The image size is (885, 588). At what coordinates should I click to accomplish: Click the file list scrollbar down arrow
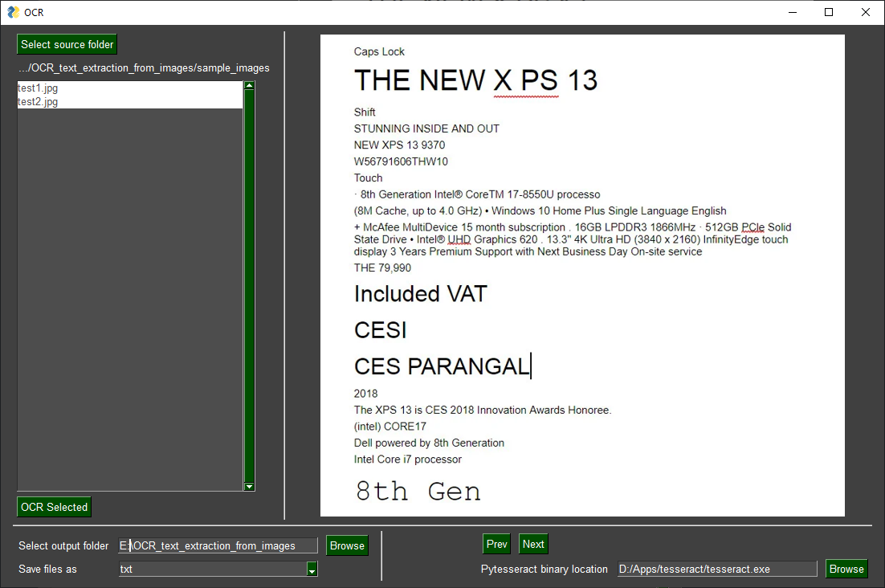point(249,487)
